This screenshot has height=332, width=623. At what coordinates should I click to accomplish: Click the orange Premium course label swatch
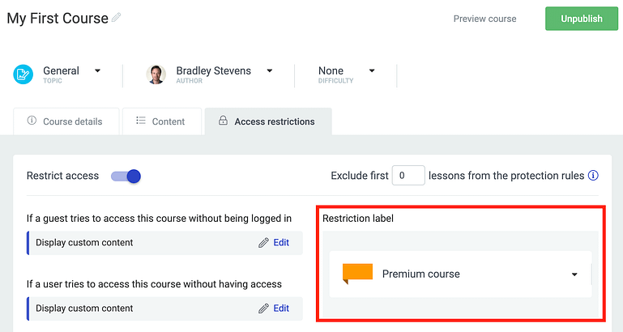coord(357,274)
